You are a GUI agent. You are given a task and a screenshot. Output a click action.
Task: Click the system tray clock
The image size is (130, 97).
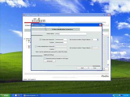[126, 95]
